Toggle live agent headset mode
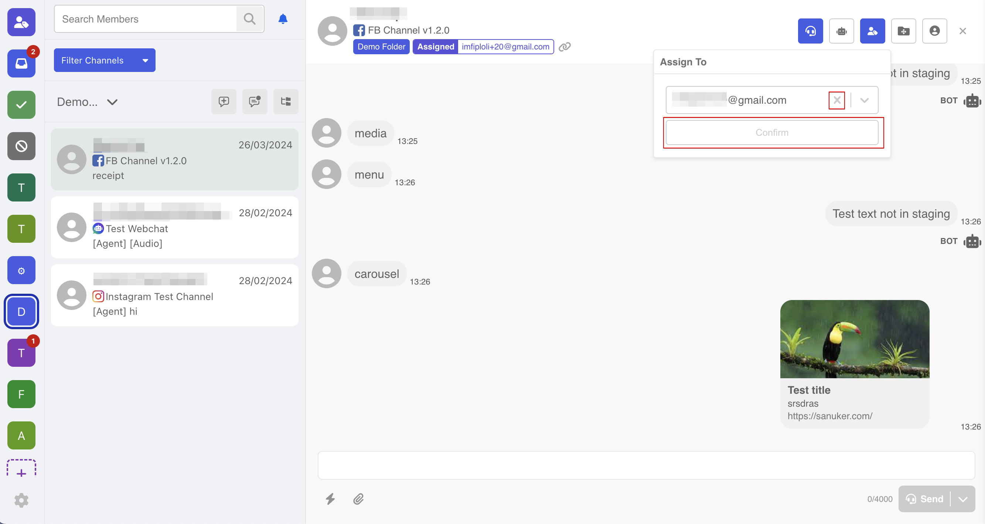 810,31
